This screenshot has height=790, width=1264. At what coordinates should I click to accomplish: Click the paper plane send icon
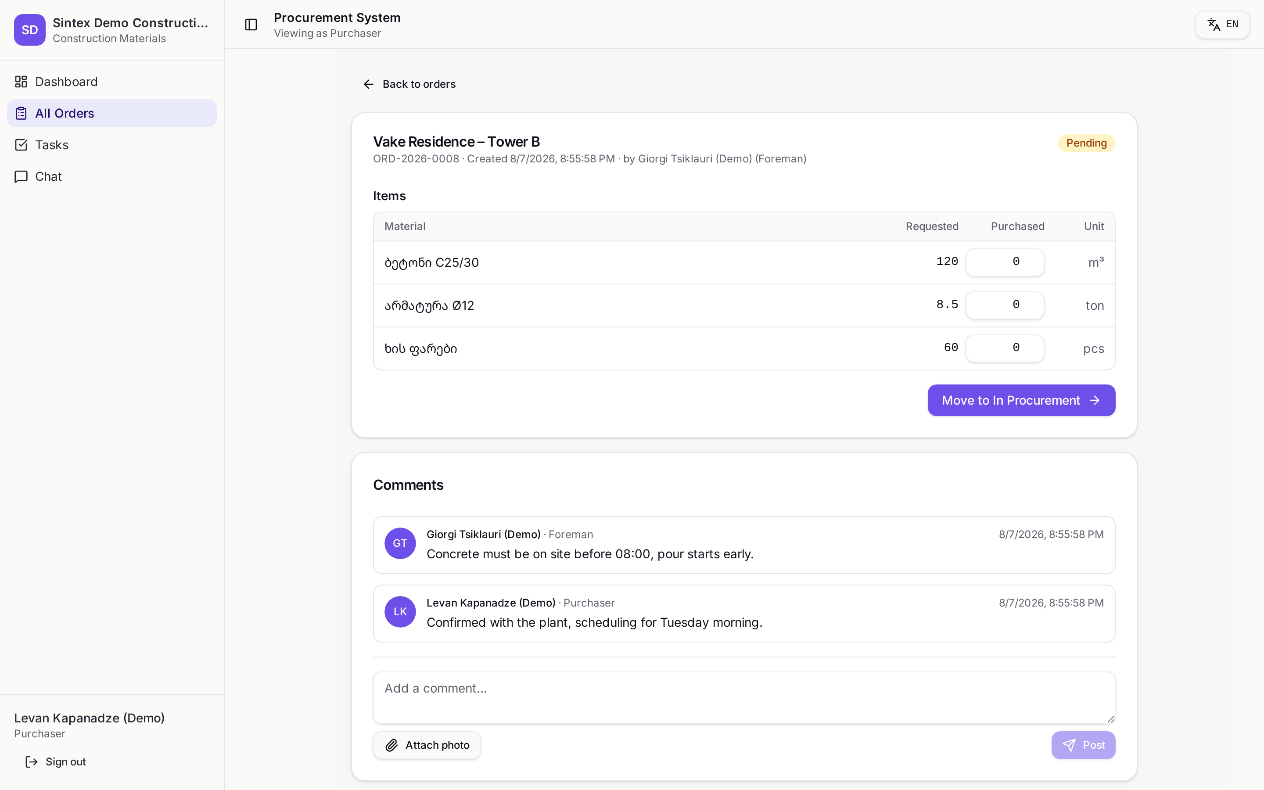click(1069, 745)
